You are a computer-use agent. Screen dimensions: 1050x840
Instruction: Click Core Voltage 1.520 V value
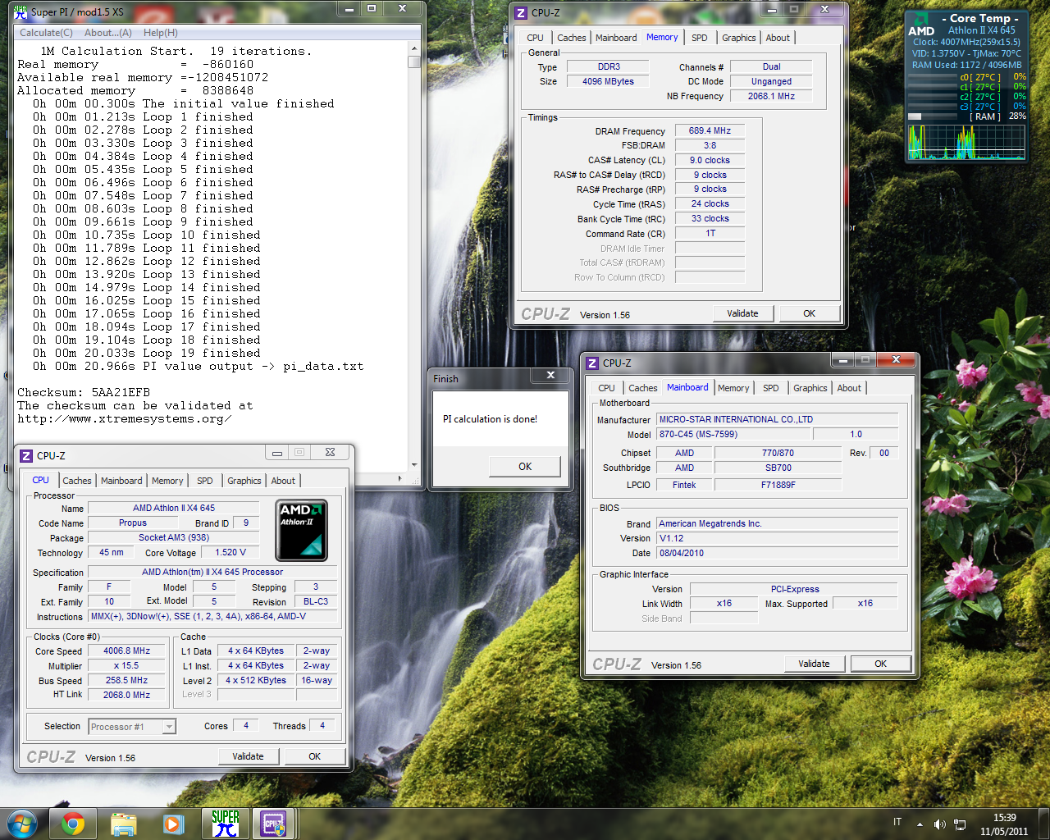231,552
